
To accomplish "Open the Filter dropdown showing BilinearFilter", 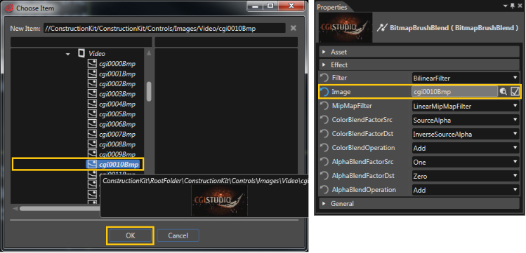I will pos(466,78).
